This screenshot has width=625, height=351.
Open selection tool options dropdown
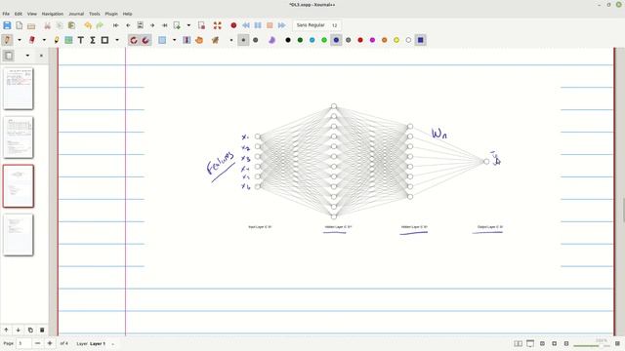pos(174,40)
